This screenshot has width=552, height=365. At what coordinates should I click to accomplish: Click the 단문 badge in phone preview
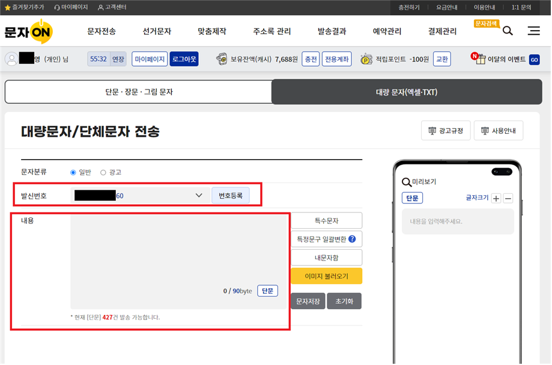tap(412, 198)
